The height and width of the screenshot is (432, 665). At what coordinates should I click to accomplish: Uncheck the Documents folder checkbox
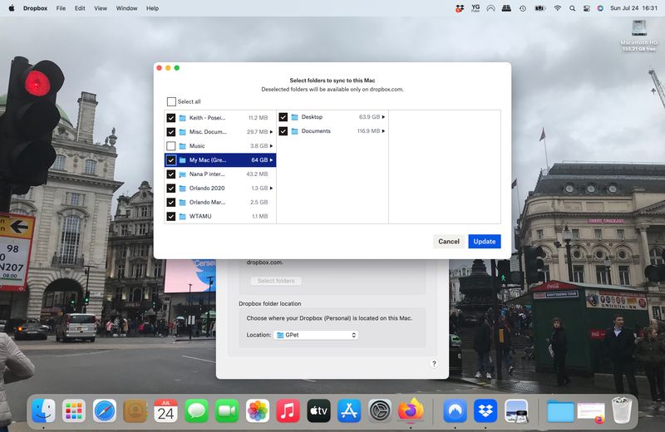283,131
